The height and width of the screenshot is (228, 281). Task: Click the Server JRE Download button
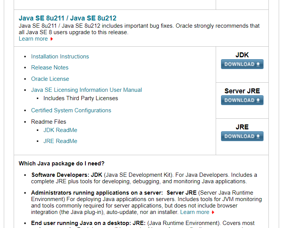[242, 100]
